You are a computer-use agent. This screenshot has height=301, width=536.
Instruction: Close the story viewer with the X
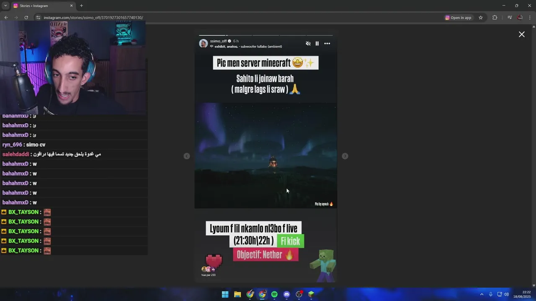click(522, 34)
